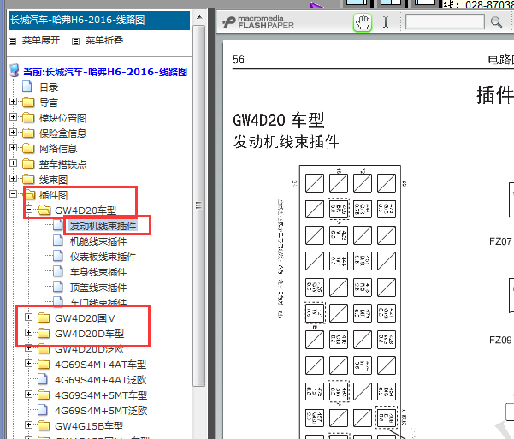Click the tree panel vertical scrollbar thumb
The image size is (514, 439).
199,205
